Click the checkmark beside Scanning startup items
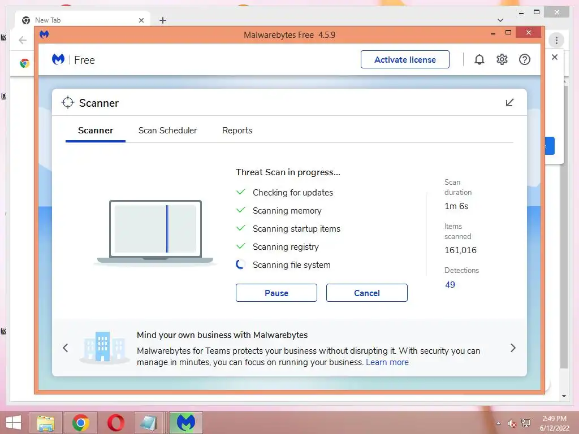The height and width of the screenshot is (434, 579). [241, 228]
